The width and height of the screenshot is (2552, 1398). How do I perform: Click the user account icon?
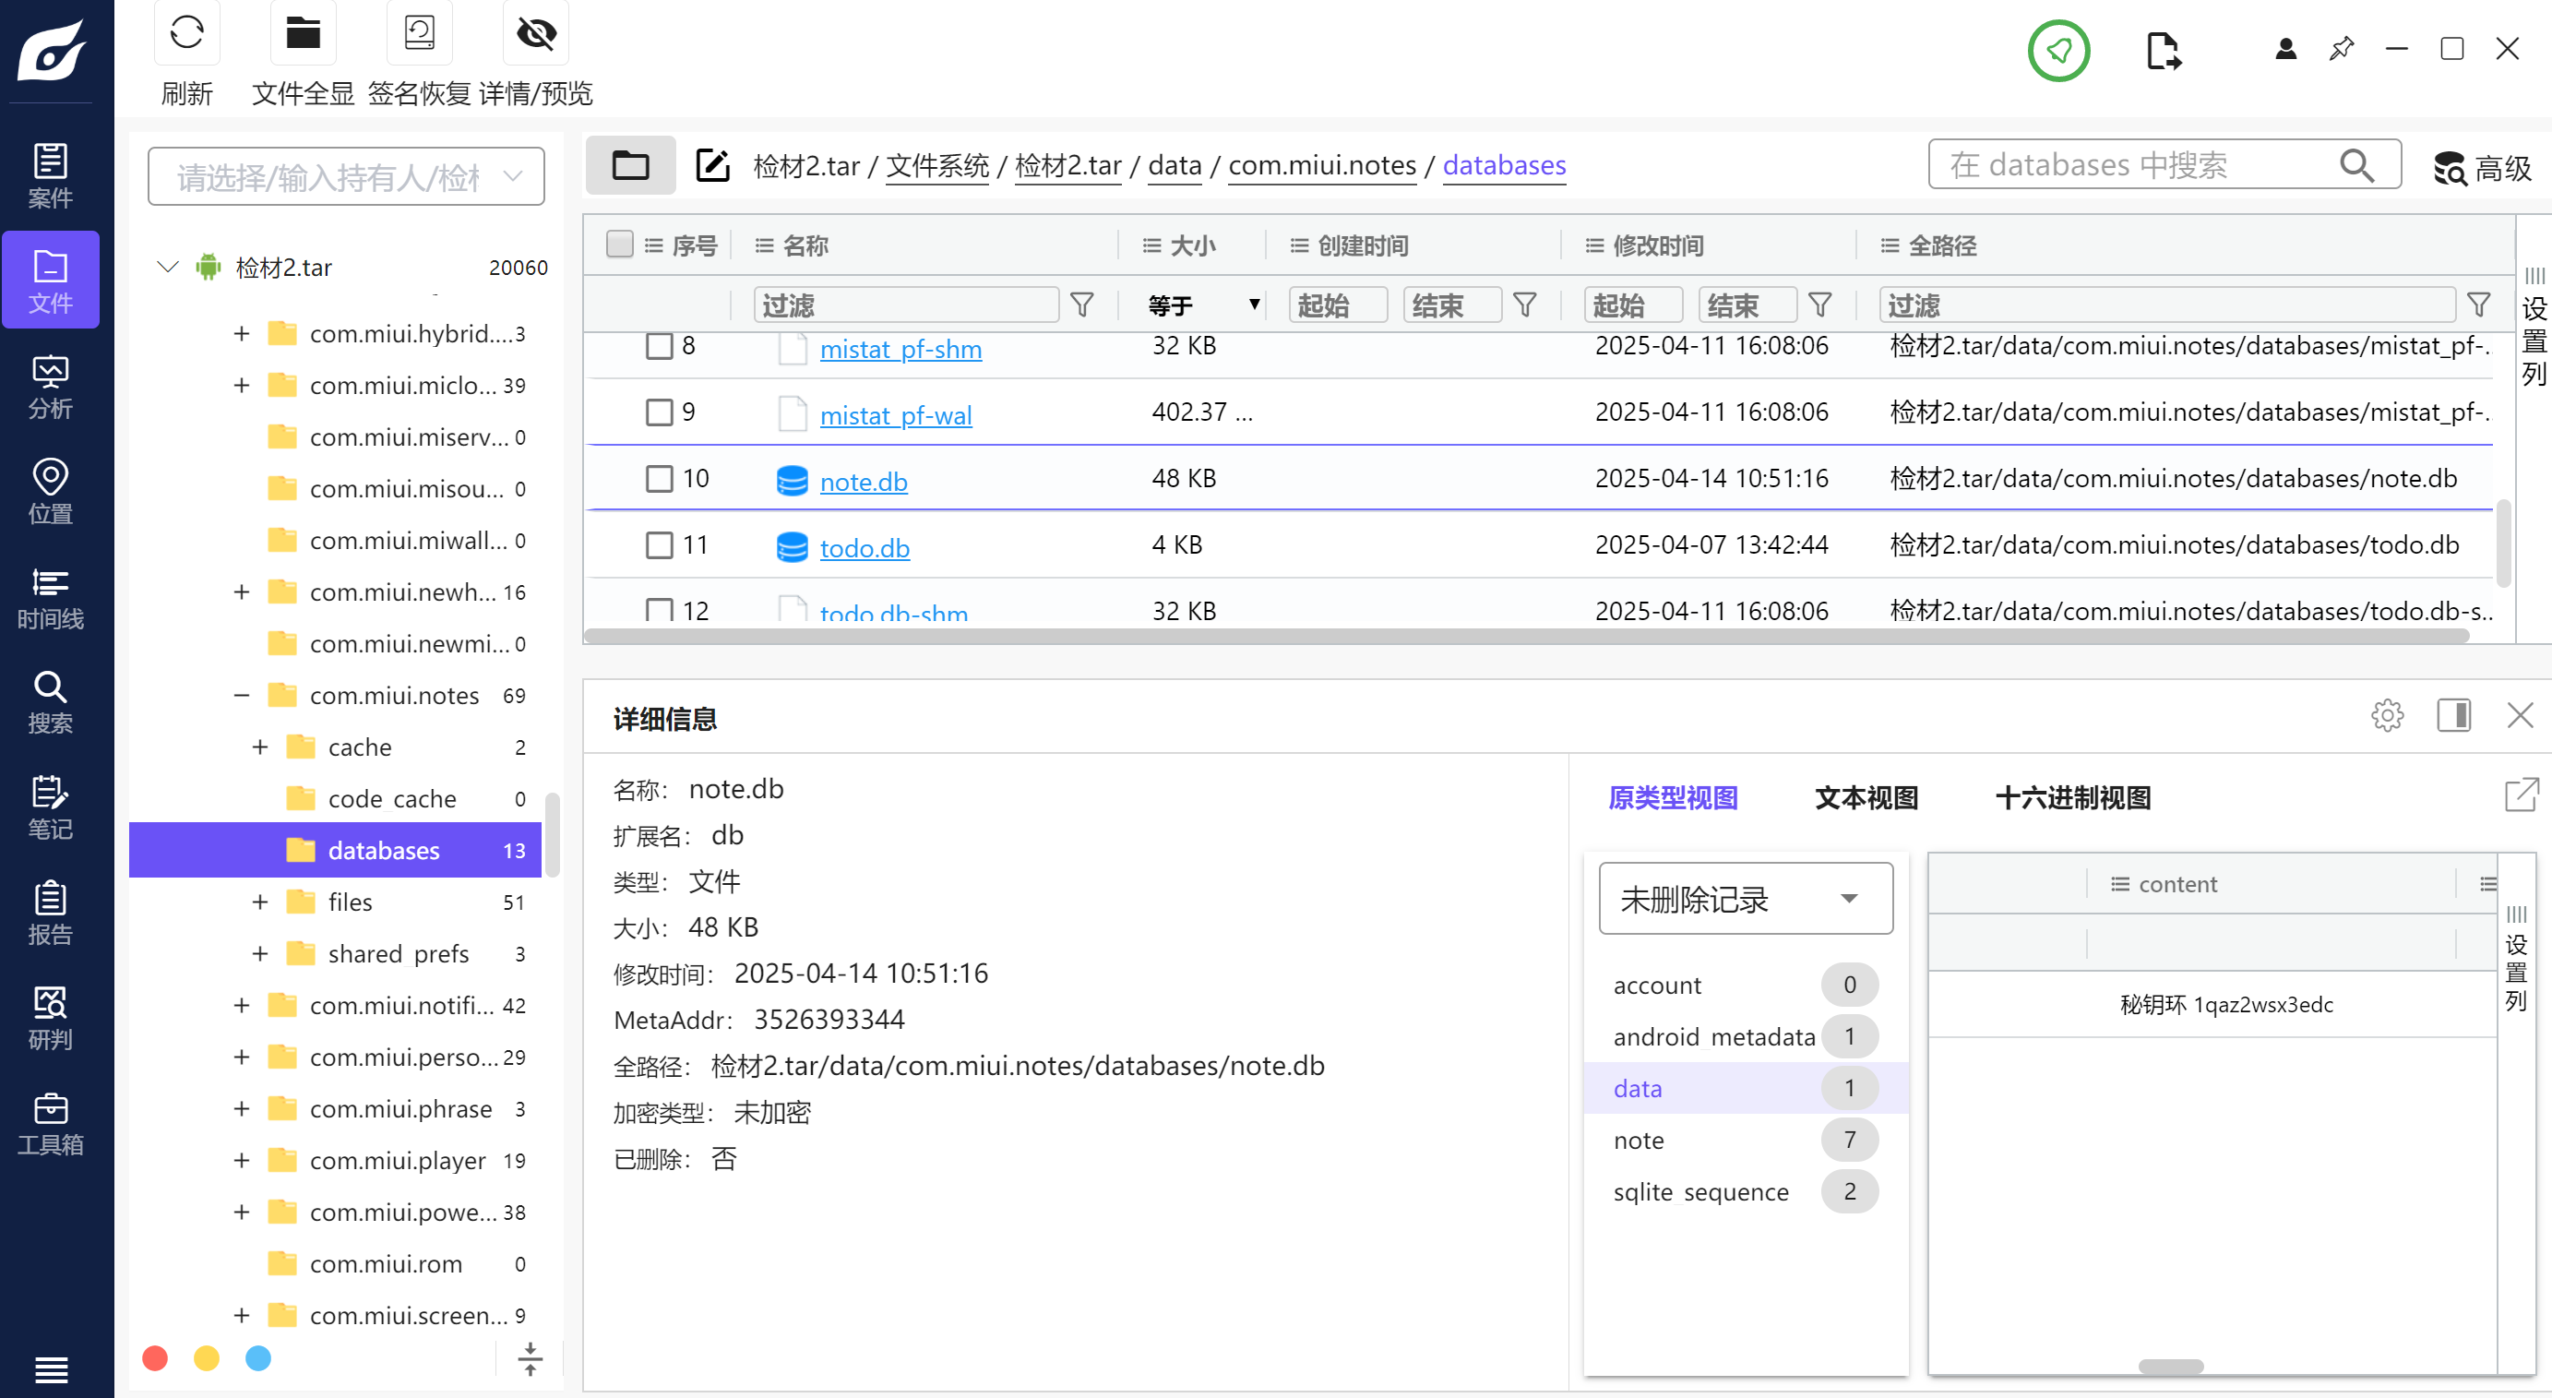point(2285,49)
